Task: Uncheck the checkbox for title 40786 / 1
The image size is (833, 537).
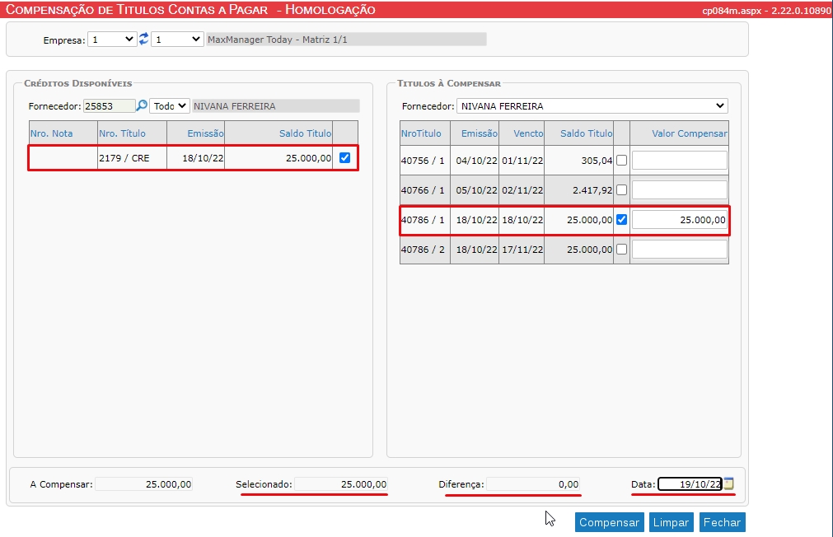Action: pos(621,219)
